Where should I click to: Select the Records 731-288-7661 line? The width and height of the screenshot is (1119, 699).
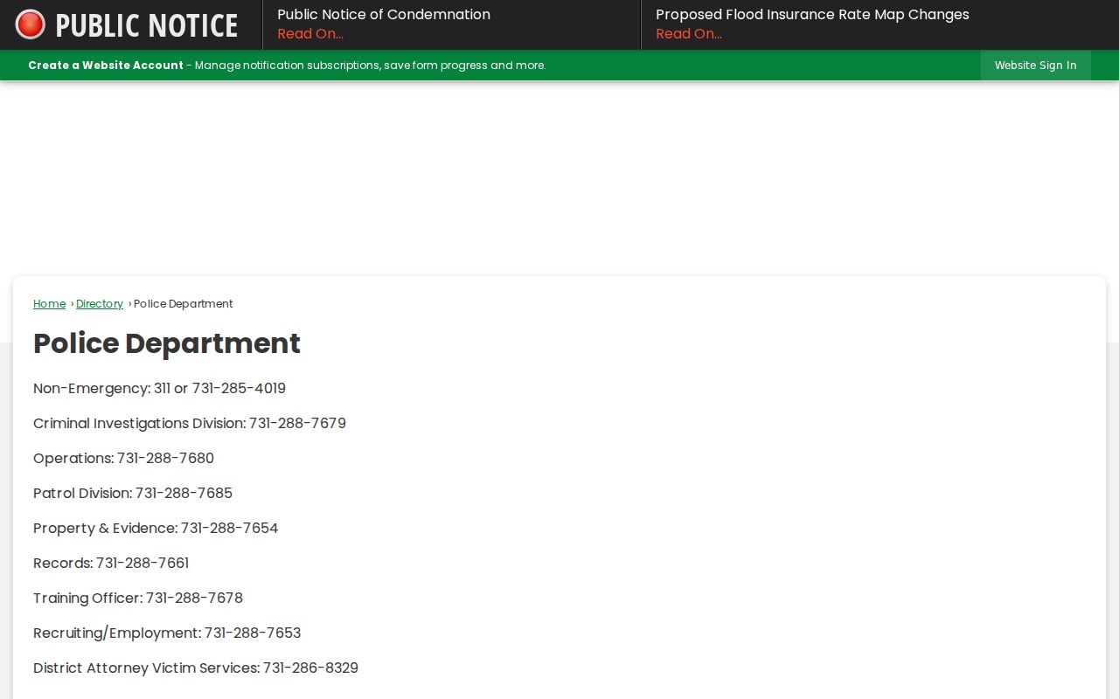pos(111,564)
